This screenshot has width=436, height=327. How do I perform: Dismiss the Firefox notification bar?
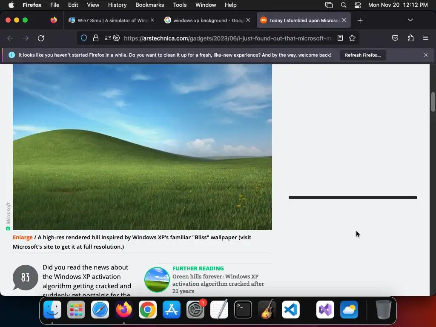[x=426, y=55]
